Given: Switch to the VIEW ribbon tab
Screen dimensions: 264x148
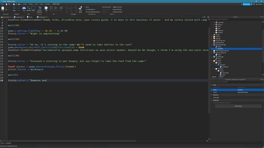Looking at the screenshot, I should point(41,4).
